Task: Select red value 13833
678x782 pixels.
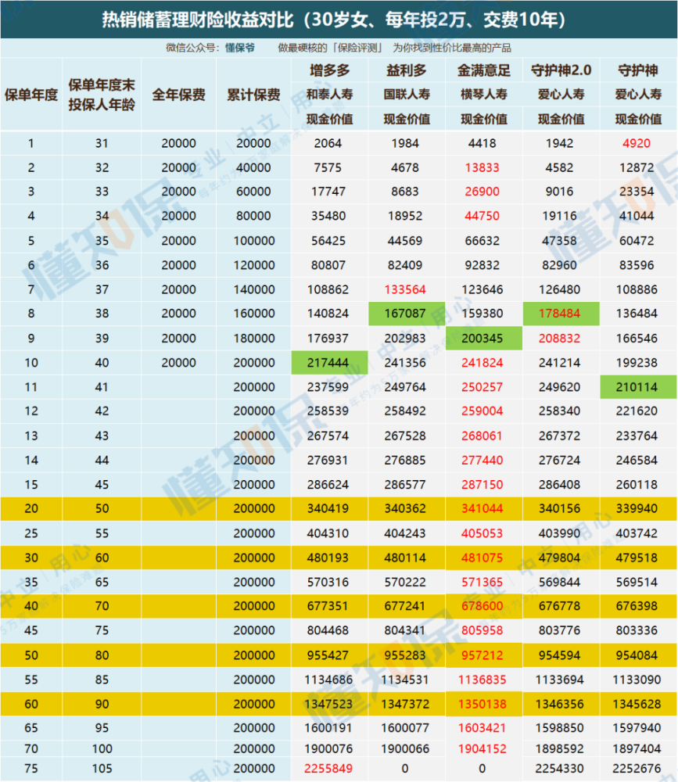Action: (482, 167)
